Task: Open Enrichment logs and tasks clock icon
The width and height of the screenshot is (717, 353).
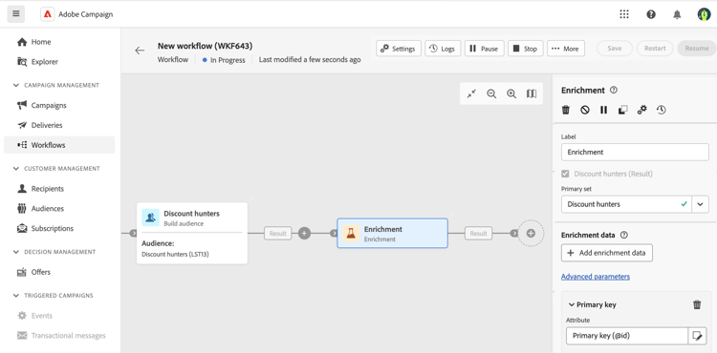Action: (x=662, y=110)
